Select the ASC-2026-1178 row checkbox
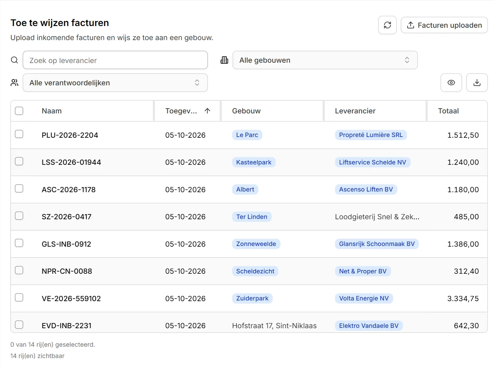Viewport: 494px width, 370px height. point(19,188)
